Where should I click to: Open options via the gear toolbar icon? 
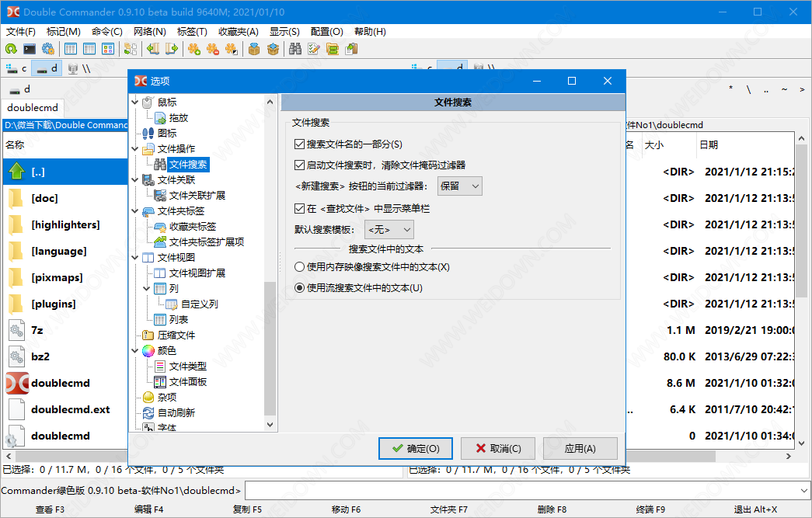pyautogui.click(x=48, y=49)
